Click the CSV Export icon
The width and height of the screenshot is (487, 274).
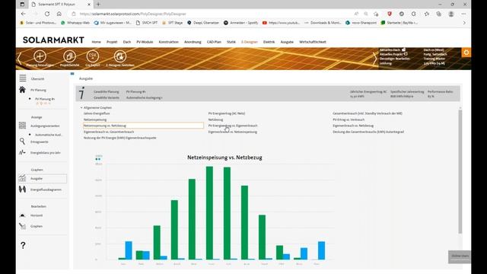point(93,56)
